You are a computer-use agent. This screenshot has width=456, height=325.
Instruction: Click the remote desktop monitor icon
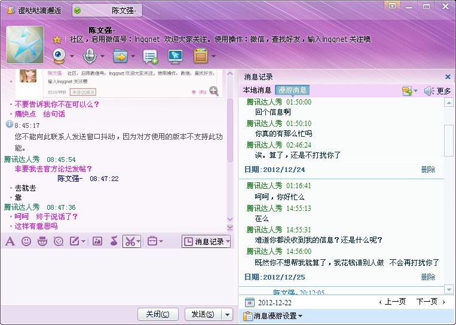[175, 56]
